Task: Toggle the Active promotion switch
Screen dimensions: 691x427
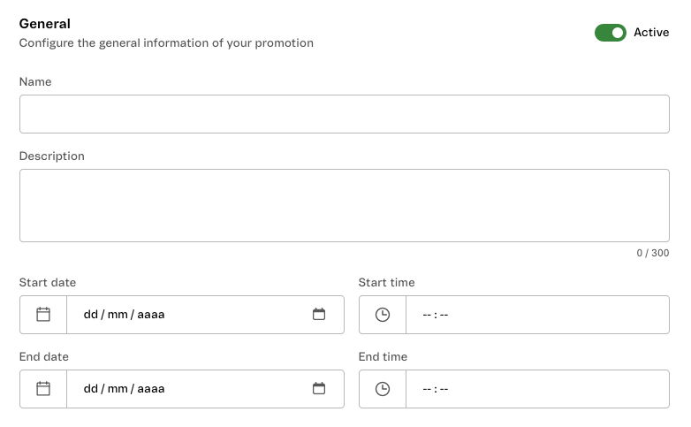Action: pyautogui.click(x=610, y=33)
